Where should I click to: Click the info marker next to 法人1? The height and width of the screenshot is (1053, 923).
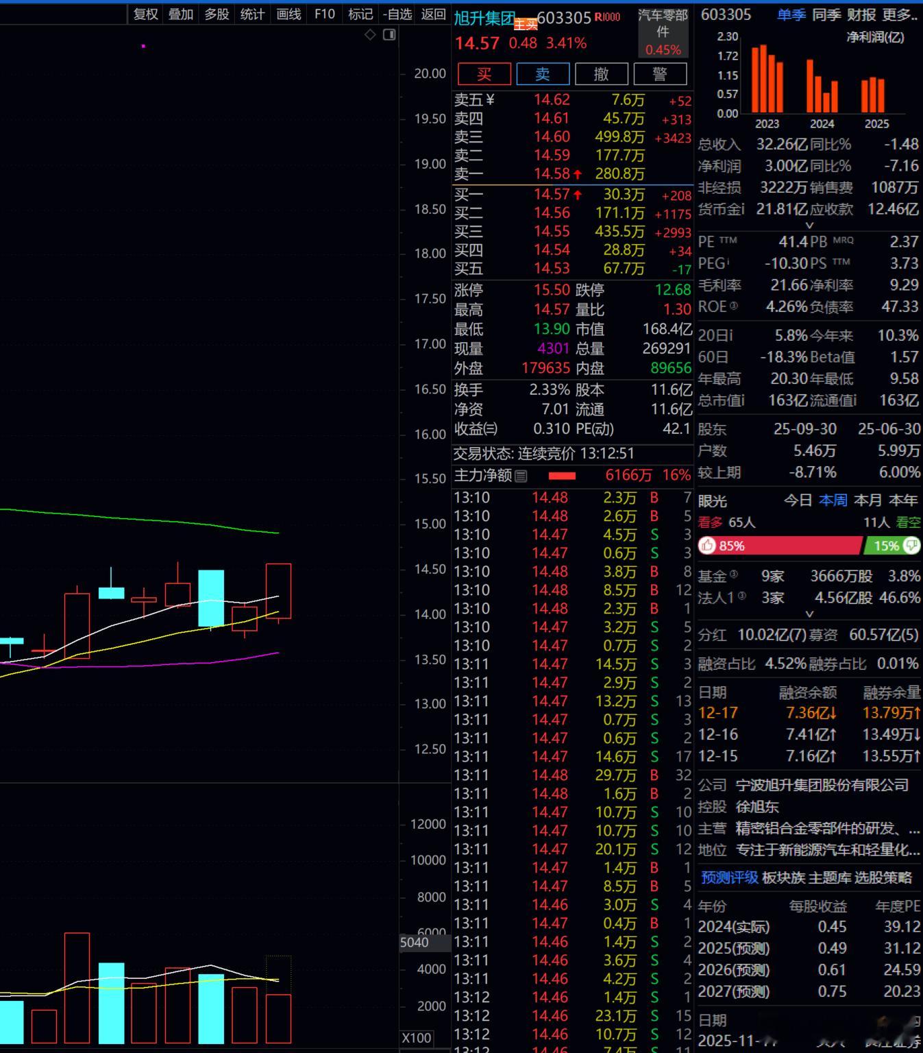(x=741, y=596)
